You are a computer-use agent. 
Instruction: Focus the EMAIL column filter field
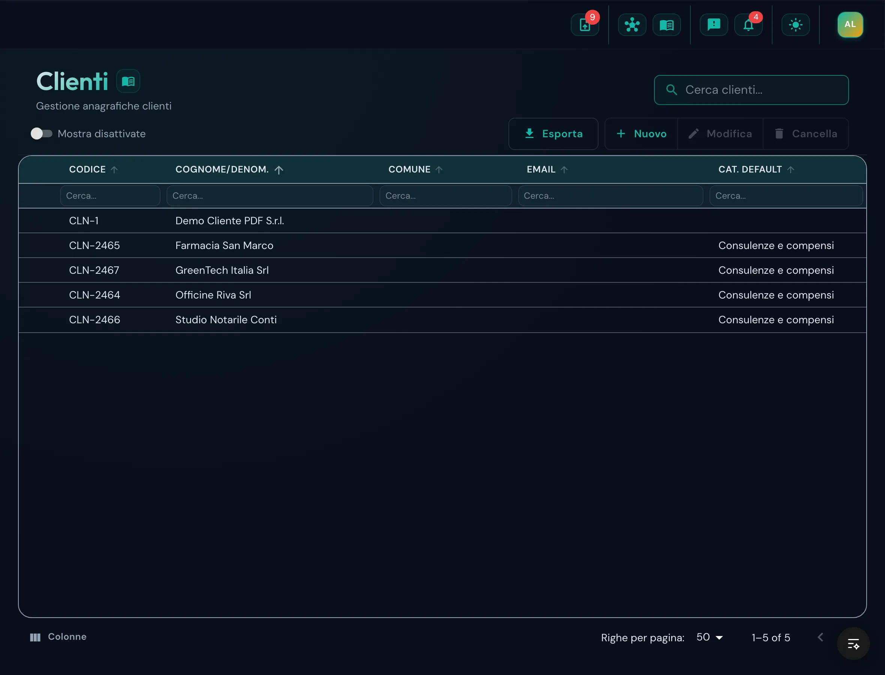pos(610,196)
